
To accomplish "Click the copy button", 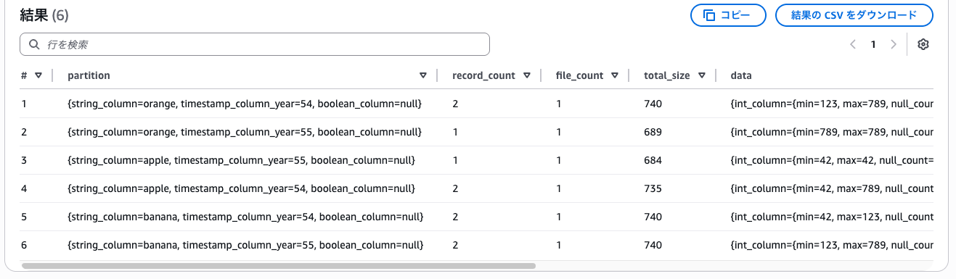I will pyautogui.click(x=728, y=15).
